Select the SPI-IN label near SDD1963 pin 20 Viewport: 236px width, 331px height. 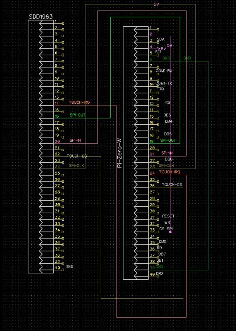point(76,141)
